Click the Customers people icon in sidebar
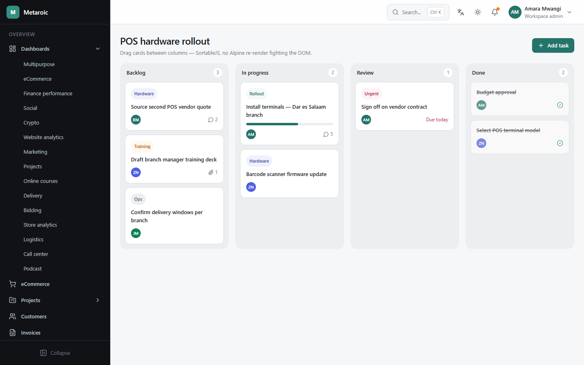The width and height of the screenshot is (584, 365). click(13, 316)
